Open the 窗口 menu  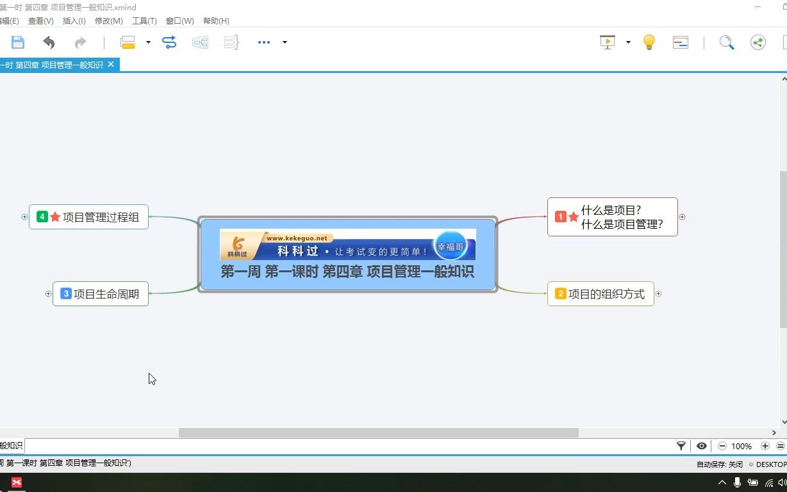(x=179, y=20)
